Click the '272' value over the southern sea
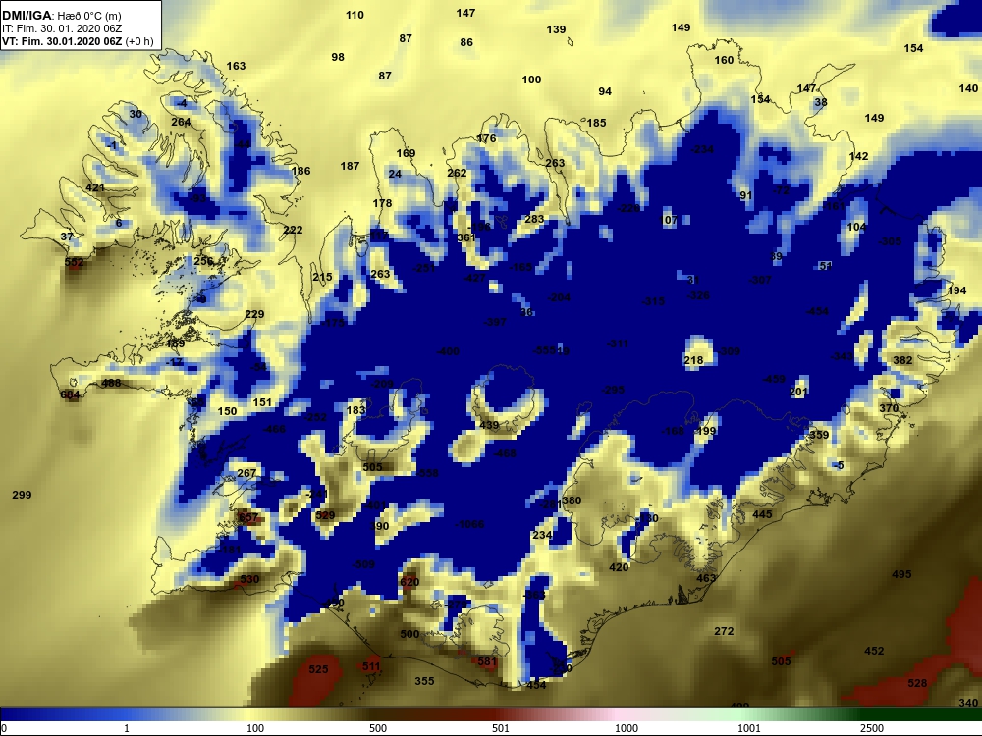982x736 pixels. [x=724, y=631]
